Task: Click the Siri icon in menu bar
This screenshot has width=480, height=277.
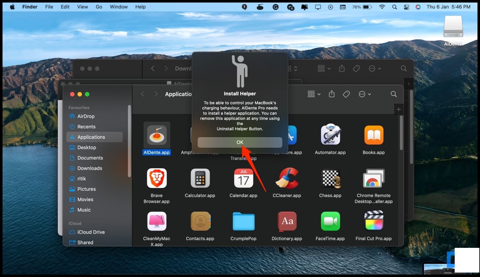Action: pyautogui.click(x=418, y=7)
